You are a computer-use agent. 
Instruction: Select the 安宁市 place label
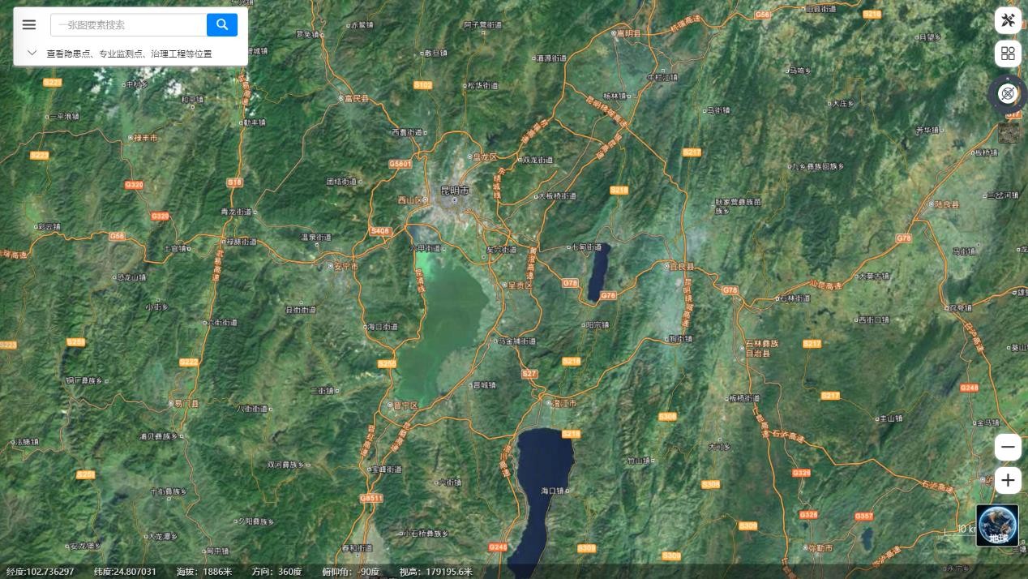point(345,266)
